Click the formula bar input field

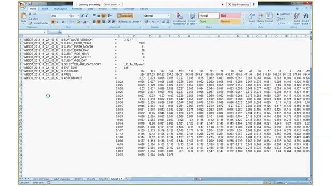(186, 32)
